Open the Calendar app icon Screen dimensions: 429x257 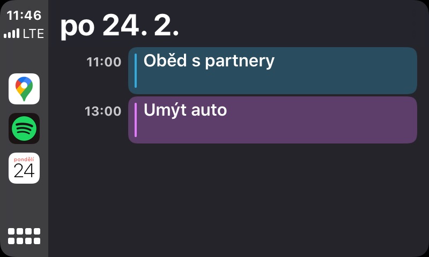click(x=24, y=168)
